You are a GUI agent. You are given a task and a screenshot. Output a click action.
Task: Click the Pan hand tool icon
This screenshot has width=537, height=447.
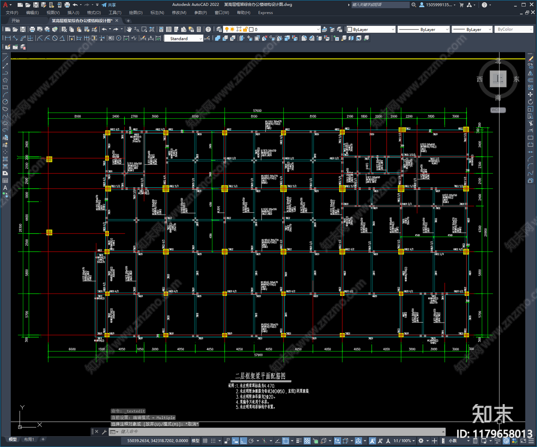[129, 29]
